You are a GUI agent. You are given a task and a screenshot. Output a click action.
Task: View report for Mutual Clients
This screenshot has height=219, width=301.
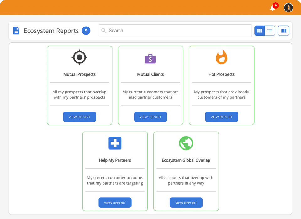click(x=150, y=117)
